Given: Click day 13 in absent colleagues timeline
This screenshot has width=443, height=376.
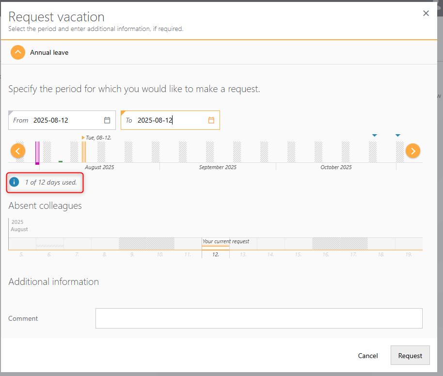Looking at the screenshot, I should [243, 254].
